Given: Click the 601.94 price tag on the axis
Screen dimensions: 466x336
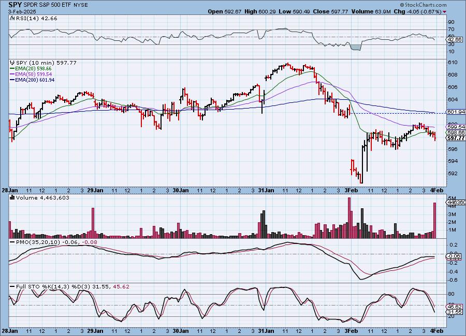Looking at the screenshot, I should point(456,112).
